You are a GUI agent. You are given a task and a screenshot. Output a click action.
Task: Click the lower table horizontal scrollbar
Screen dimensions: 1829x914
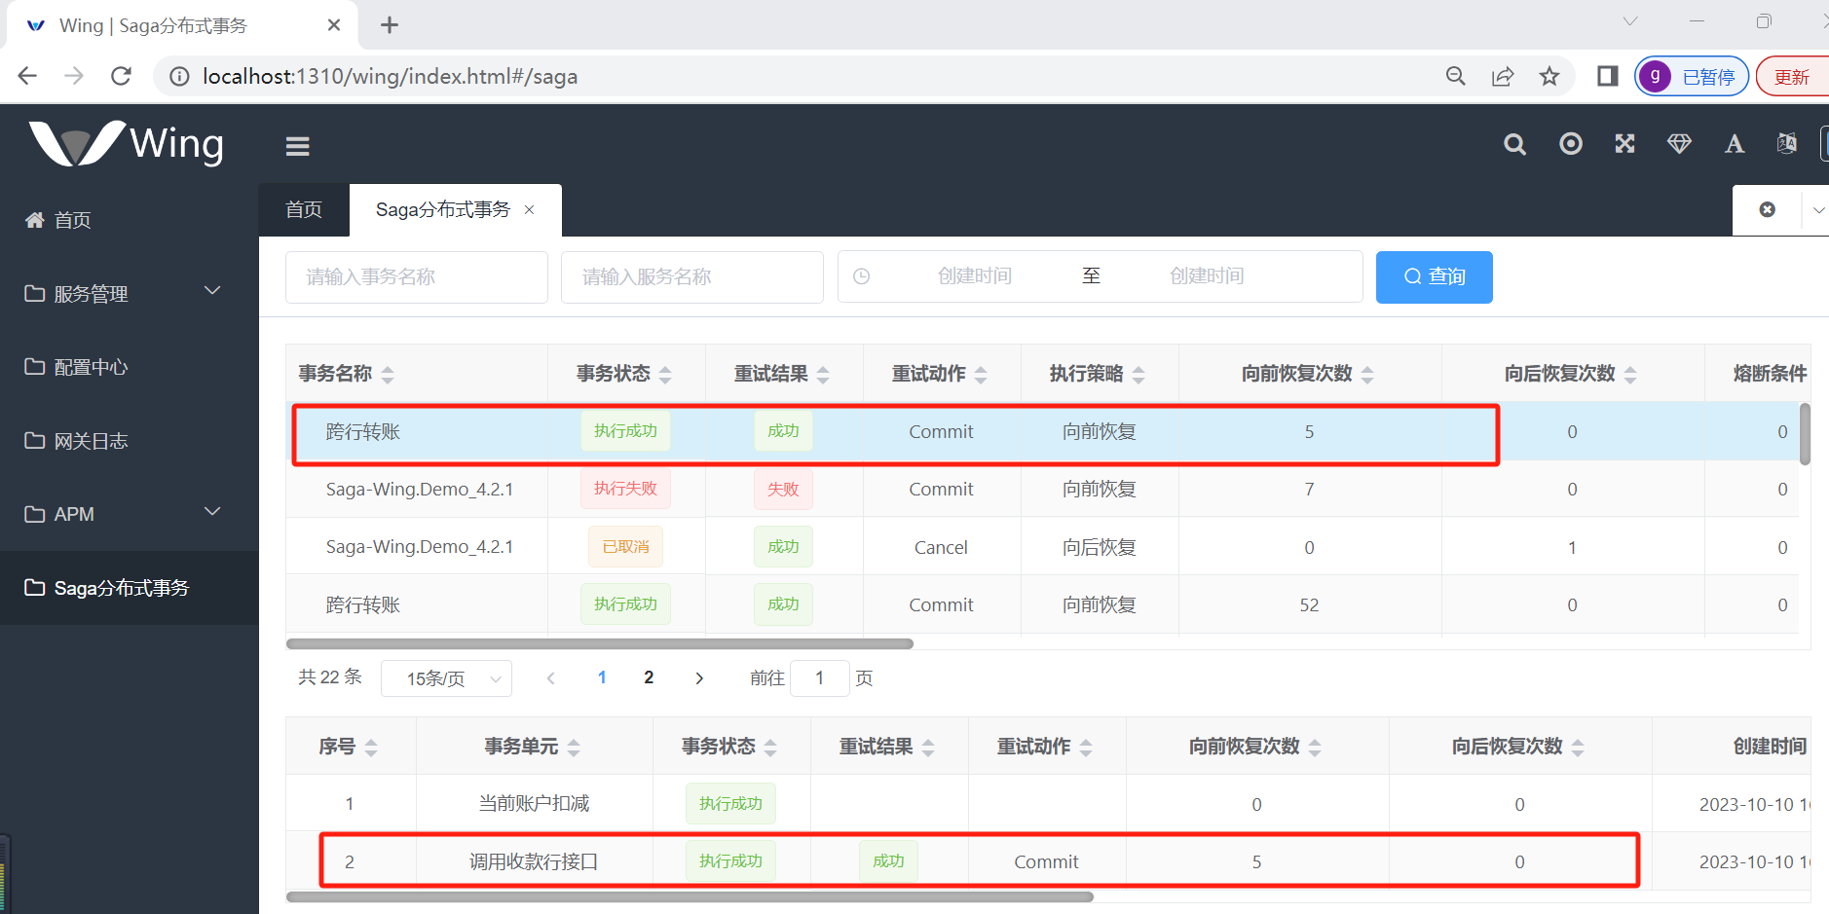[690, 896]
